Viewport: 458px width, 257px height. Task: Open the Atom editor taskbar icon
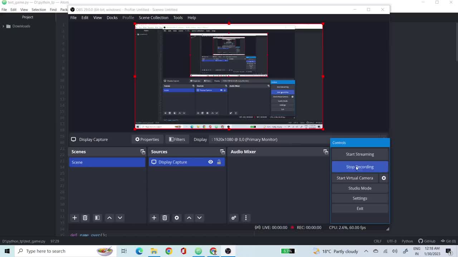[198, 251]
